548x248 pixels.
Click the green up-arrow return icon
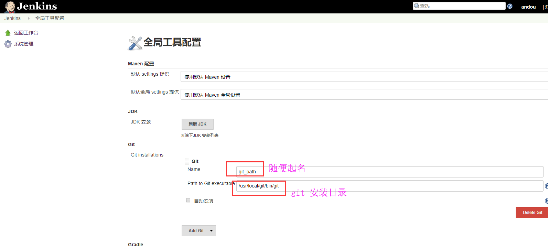[x=8, y=33]
